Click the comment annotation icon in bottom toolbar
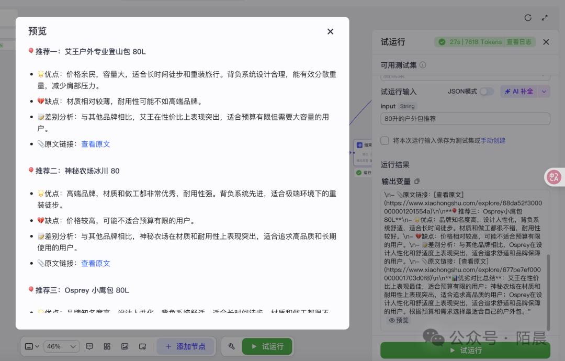This screenshot has height=361, width=565. tap(89, 346)
